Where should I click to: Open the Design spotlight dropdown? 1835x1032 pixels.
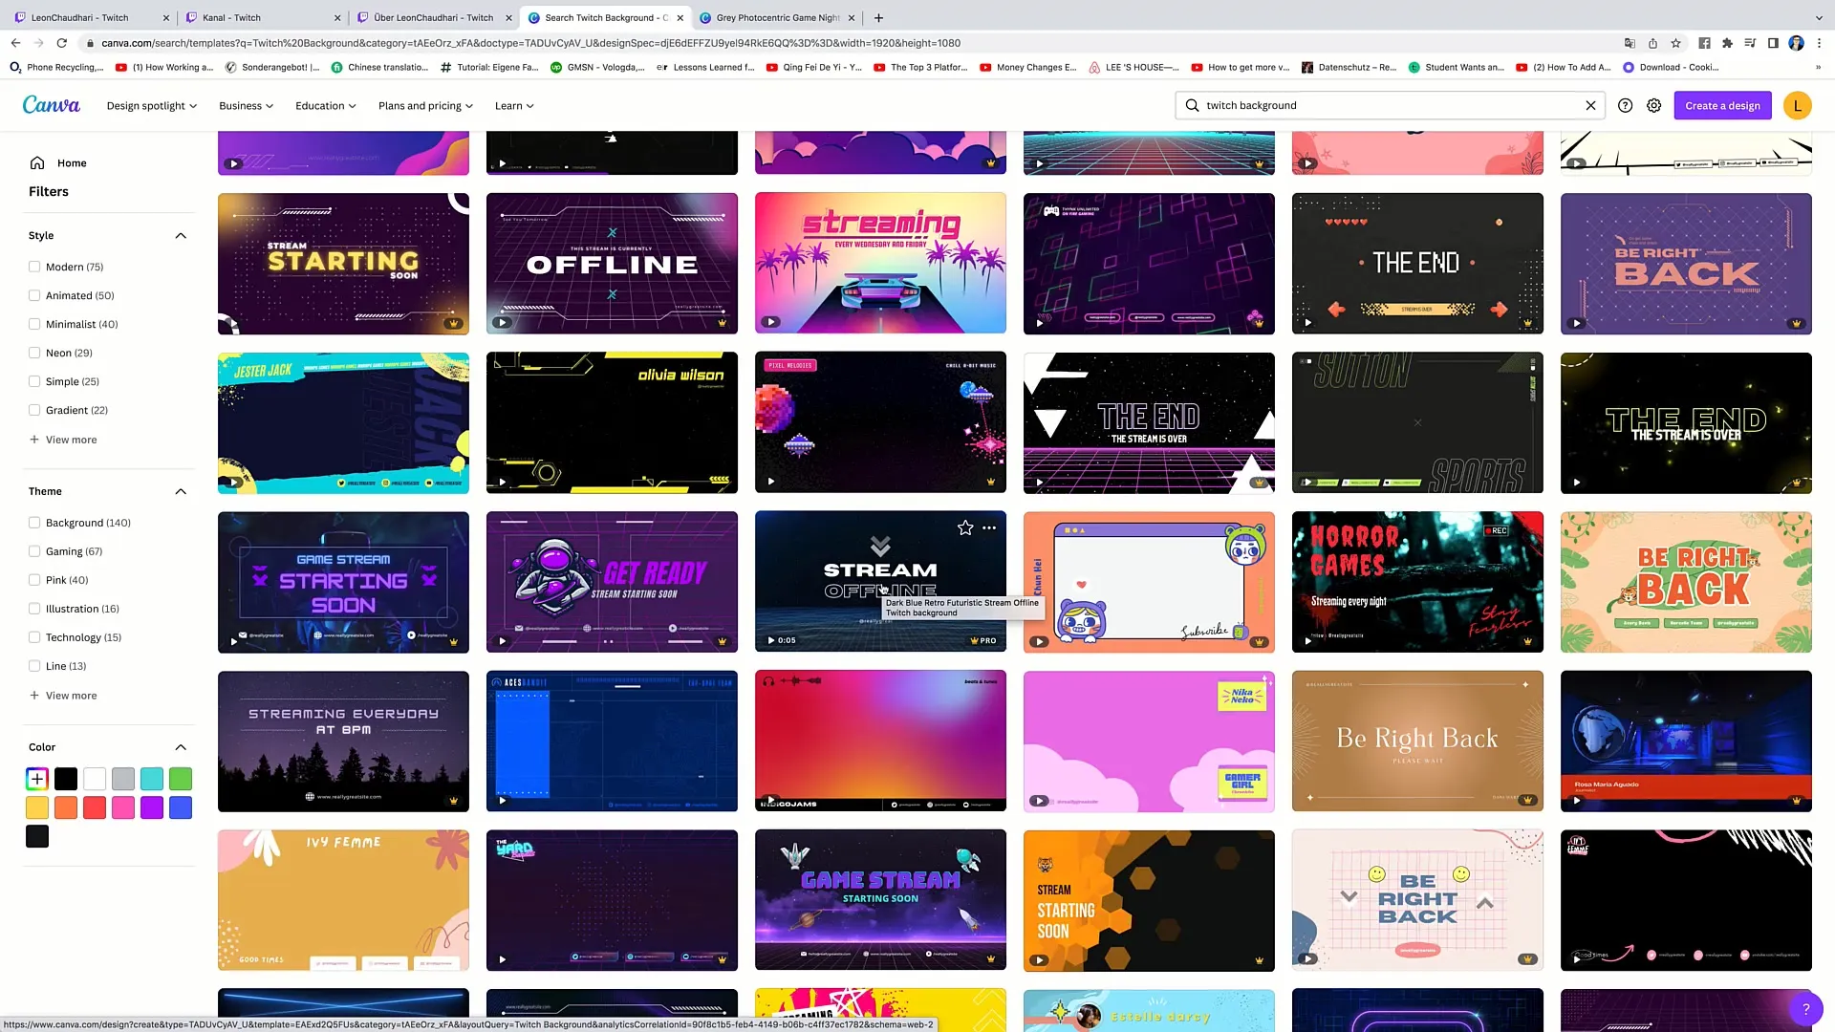click(152, 106)
